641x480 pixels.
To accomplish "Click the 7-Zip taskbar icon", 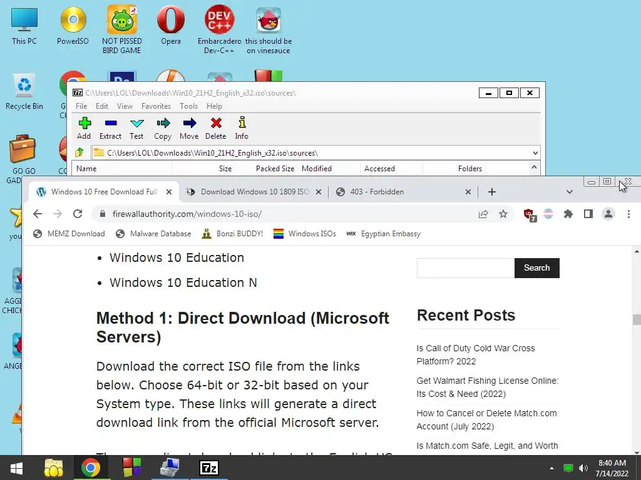I will point(209,467).
